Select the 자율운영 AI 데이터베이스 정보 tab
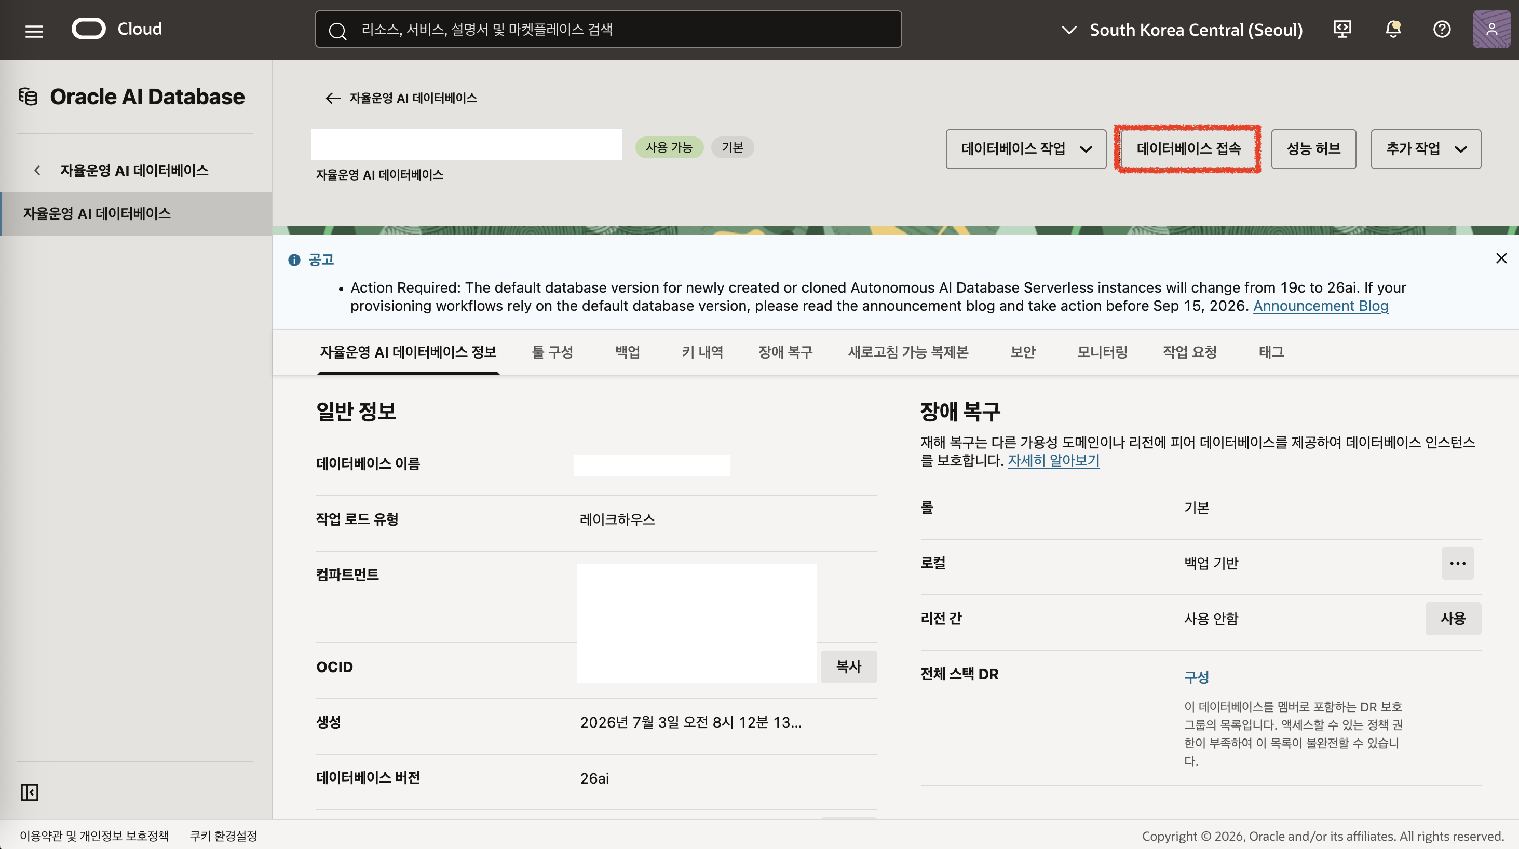Viewport: 1519px width, 849px height. click(x=408, y=352)
